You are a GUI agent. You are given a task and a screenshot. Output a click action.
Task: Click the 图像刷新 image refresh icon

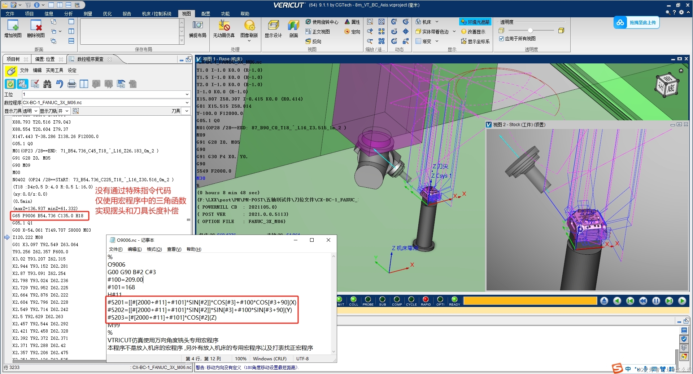[x=249, y=25]
